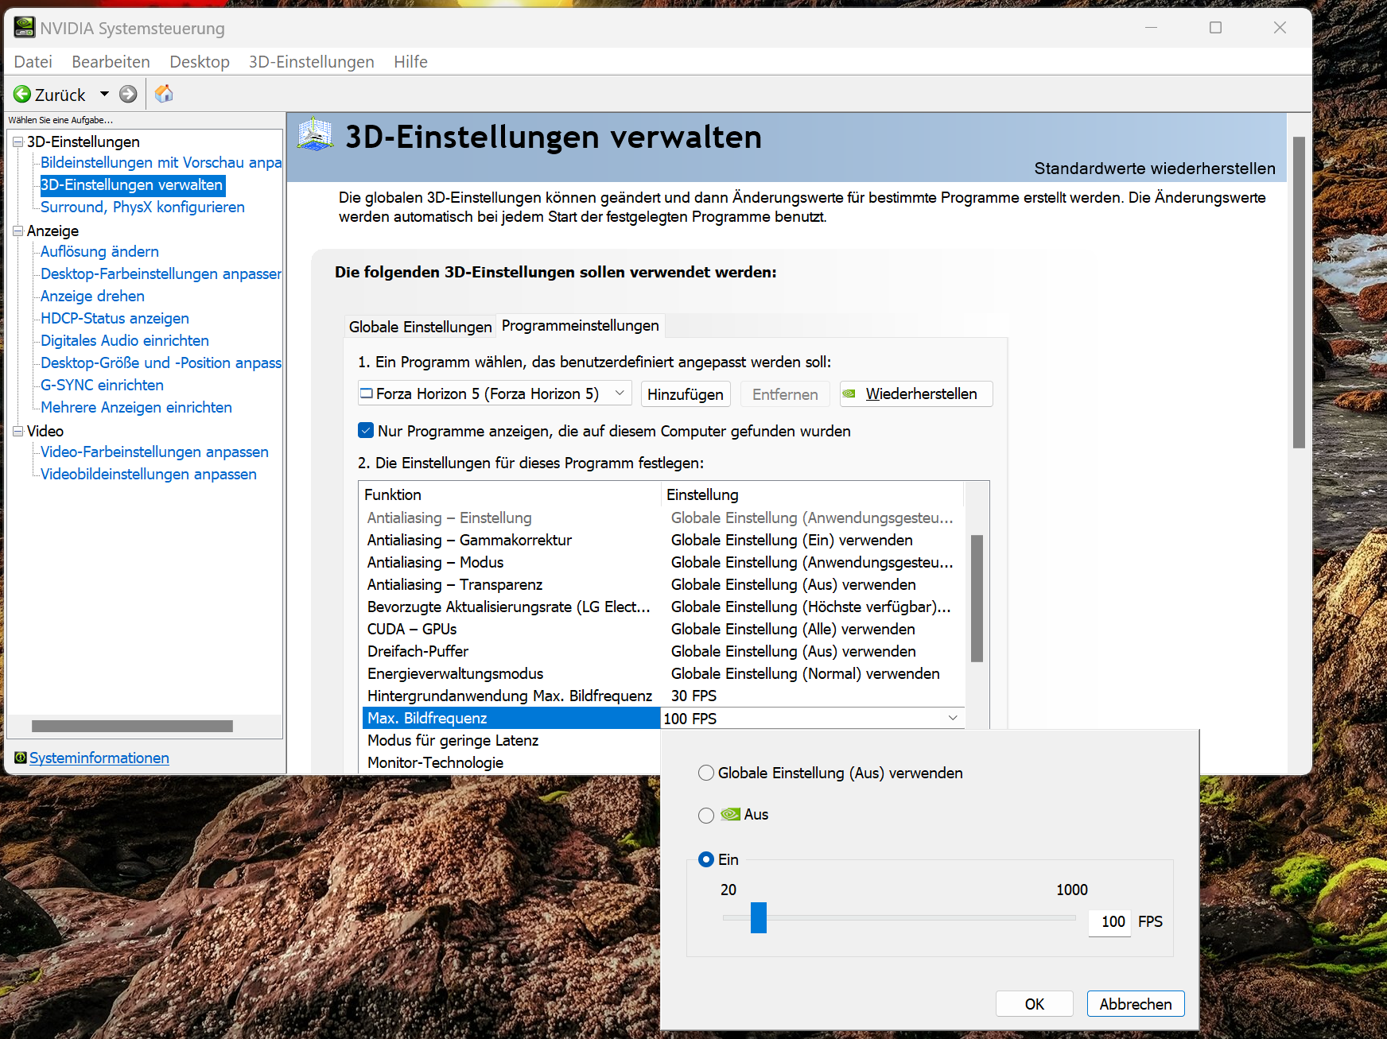Viewport: 1387px width, 1039px height.
Task: Click the Systeminformationen icon
Action: (x=21, y=758)
